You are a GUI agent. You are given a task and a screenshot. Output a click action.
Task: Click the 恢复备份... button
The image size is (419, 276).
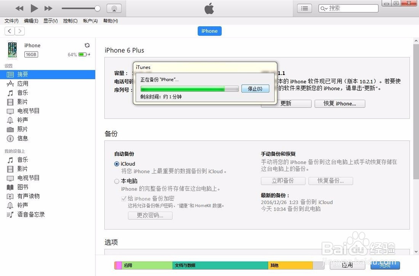pyautogui.click(x=331, y=181)
